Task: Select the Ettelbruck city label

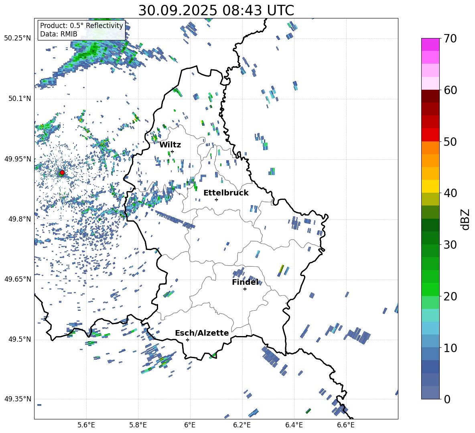Action: click(x=226, y=193)
